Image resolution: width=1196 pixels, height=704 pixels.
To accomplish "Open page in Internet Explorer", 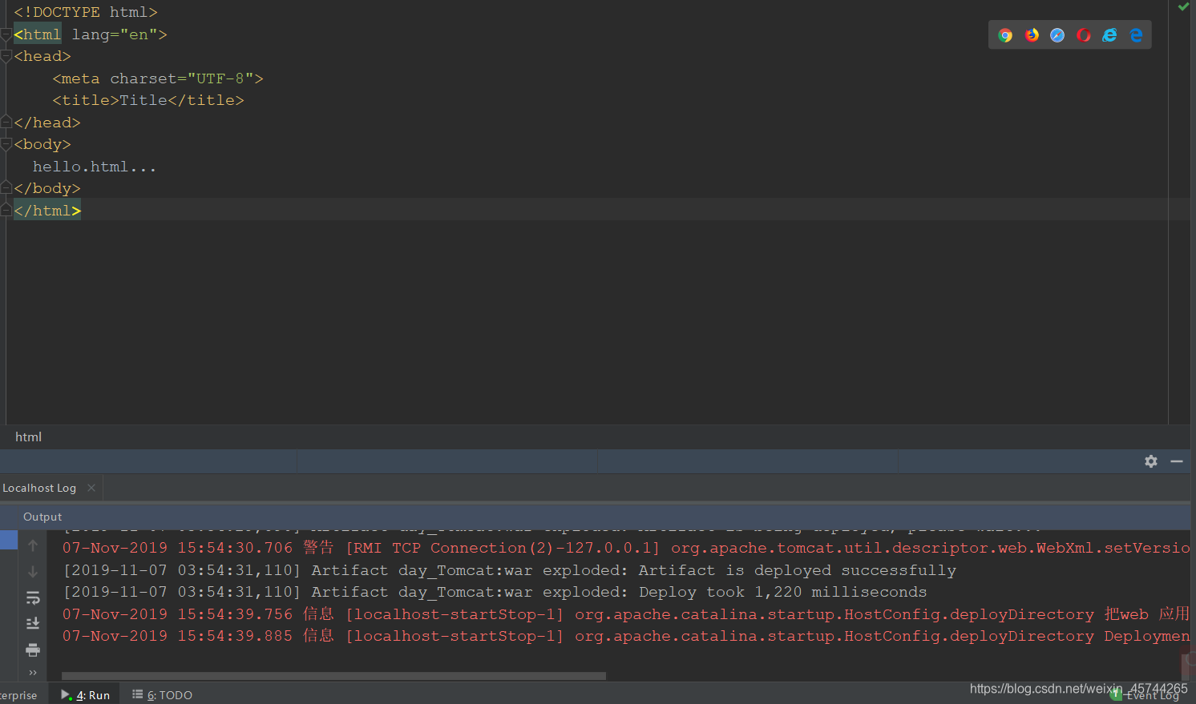I will (x=1109, y=35).
